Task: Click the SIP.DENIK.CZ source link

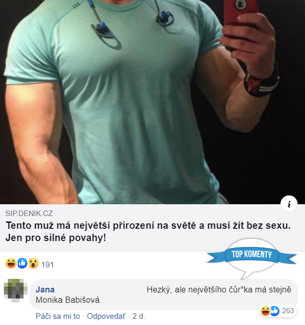Action: click(x=29, y=213)
